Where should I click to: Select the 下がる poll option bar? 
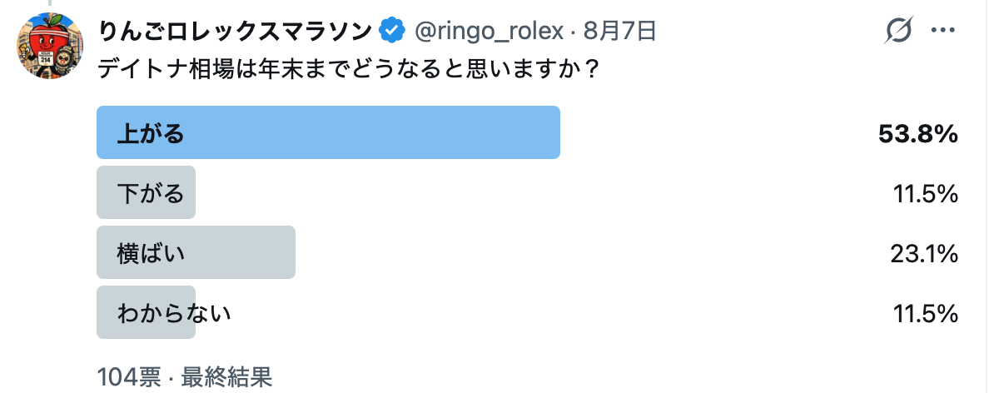146,192
